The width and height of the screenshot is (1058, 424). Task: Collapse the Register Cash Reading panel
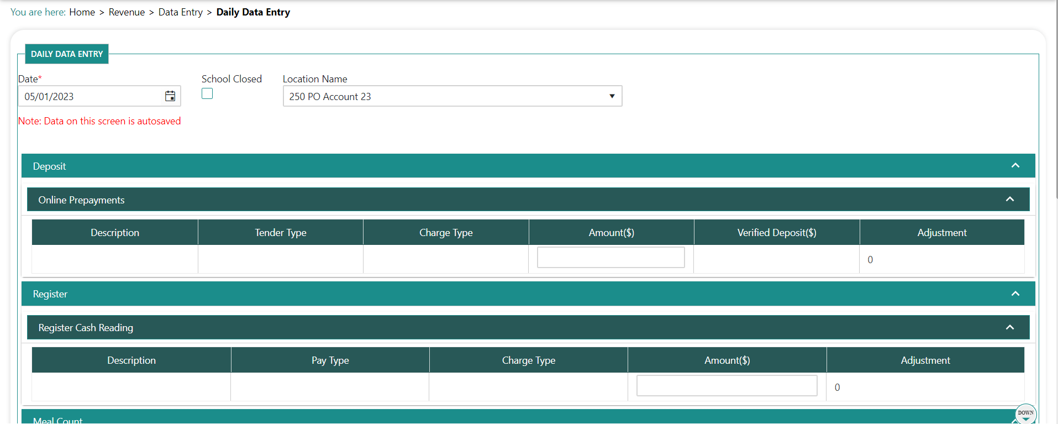coord(1009,327)
